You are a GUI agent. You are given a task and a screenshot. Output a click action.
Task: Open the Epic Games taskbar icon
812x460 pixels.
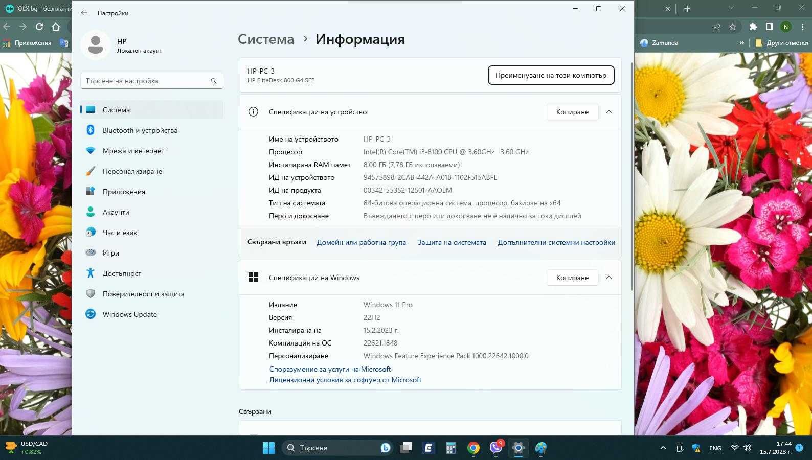(428, 448)
